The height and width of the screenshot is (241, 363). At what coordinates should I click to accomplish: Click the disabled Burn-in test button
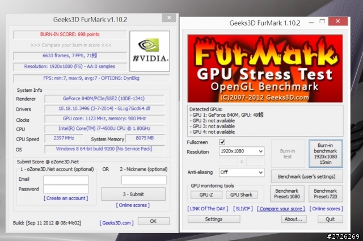(288, 154)
